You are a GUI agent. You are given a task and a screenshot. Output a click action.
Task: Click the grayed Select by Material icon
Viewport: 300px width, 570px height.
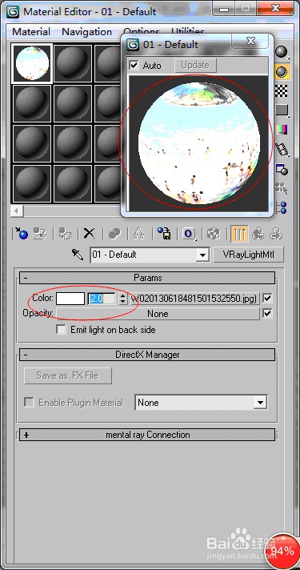[x=282, y=188]
